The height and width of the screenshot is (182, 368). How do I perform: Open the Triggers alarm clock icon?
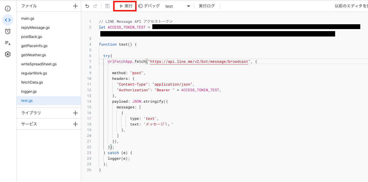click(x=8, y=31)
